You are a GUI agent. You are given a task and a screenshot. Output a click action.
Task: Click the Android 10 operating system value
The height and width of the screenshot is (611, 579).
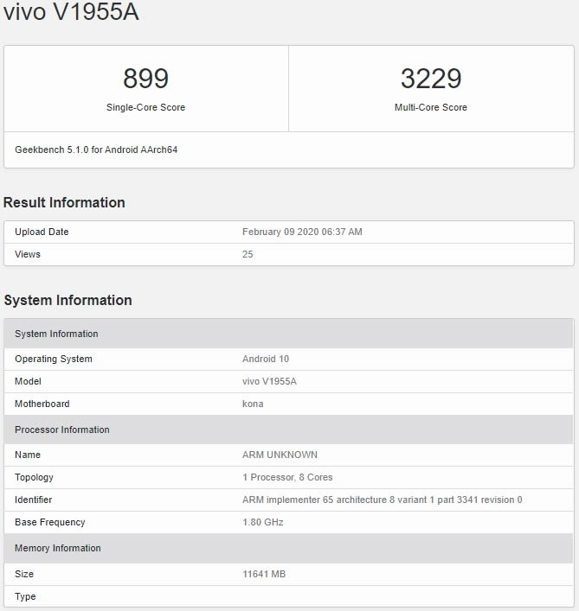coord(266,359)
